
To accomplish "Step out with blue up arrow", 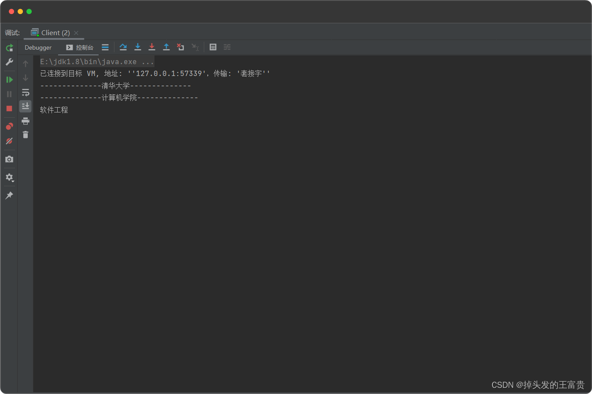I will point(166,47).
